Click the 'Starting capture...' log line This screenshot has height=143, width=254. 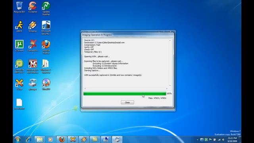click(92, 71)
